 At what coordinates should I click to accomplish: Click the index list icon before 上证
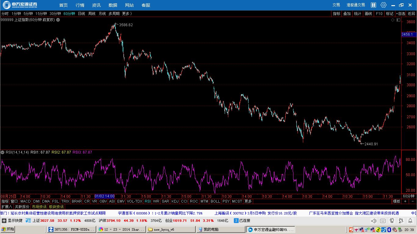[x=28, y=221]
